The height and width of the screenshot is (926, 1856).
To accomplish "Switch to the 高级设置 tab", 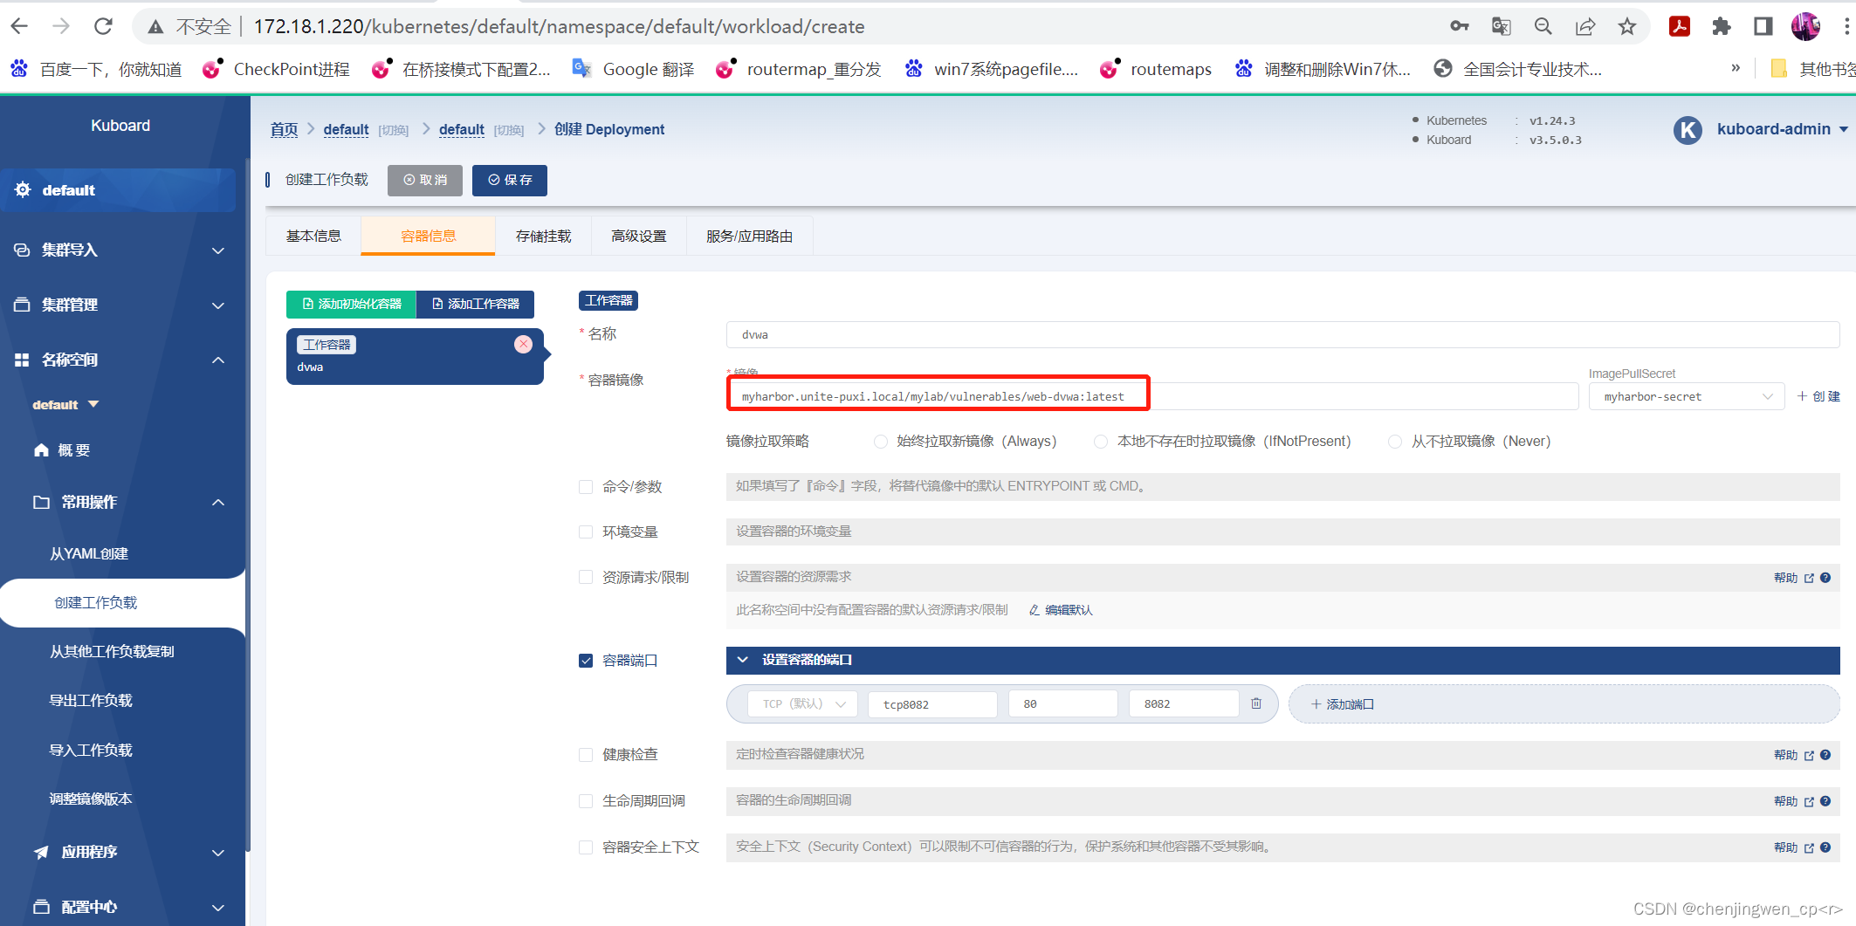I will 639,237.
